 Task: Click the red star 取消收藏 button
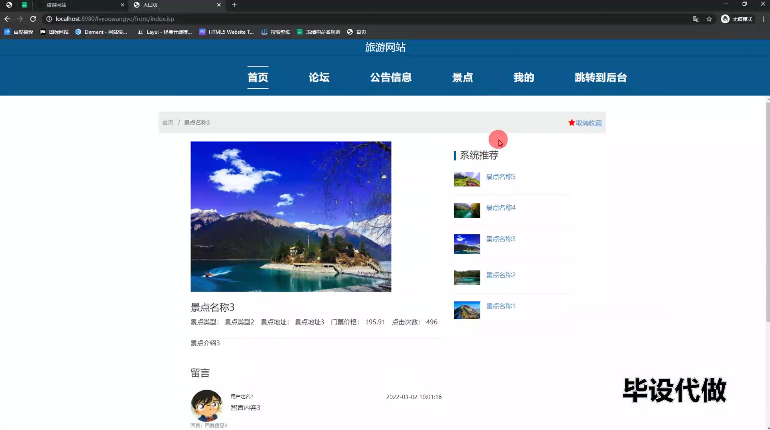pos(585,123)
